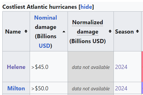Sort by Normalized damage using arrow icon

coord(110,31)
